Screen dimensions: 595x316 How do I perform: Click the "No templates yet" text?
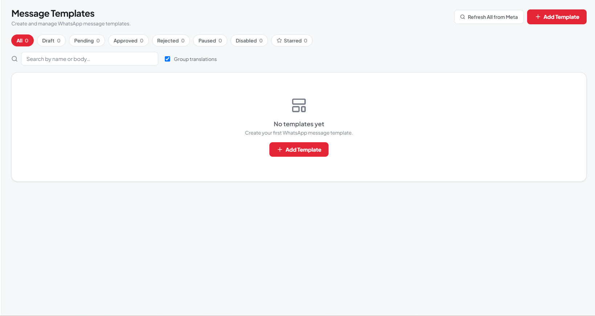coord(299,124)
